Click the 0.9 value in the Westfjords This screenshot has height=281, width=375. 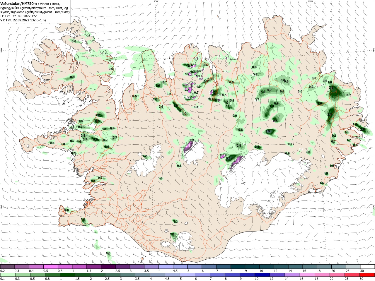pos(72,77)
